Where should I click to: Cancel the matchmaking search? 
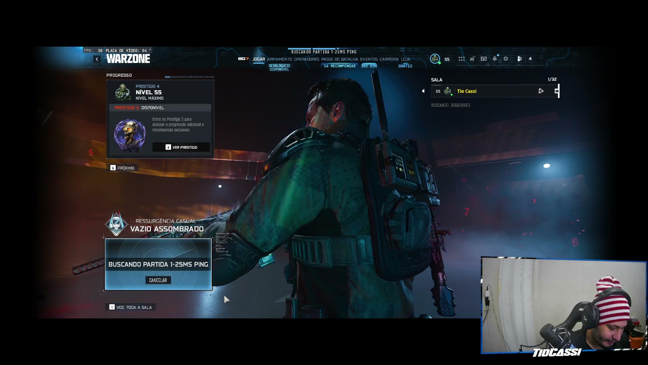(158, 280)
